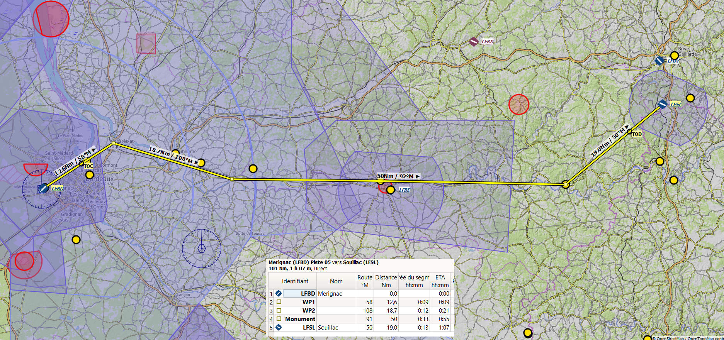Click the hexagonal VOR symbol in compass rose
Viewport: 724px width, 340px height.
pos(201,248)
